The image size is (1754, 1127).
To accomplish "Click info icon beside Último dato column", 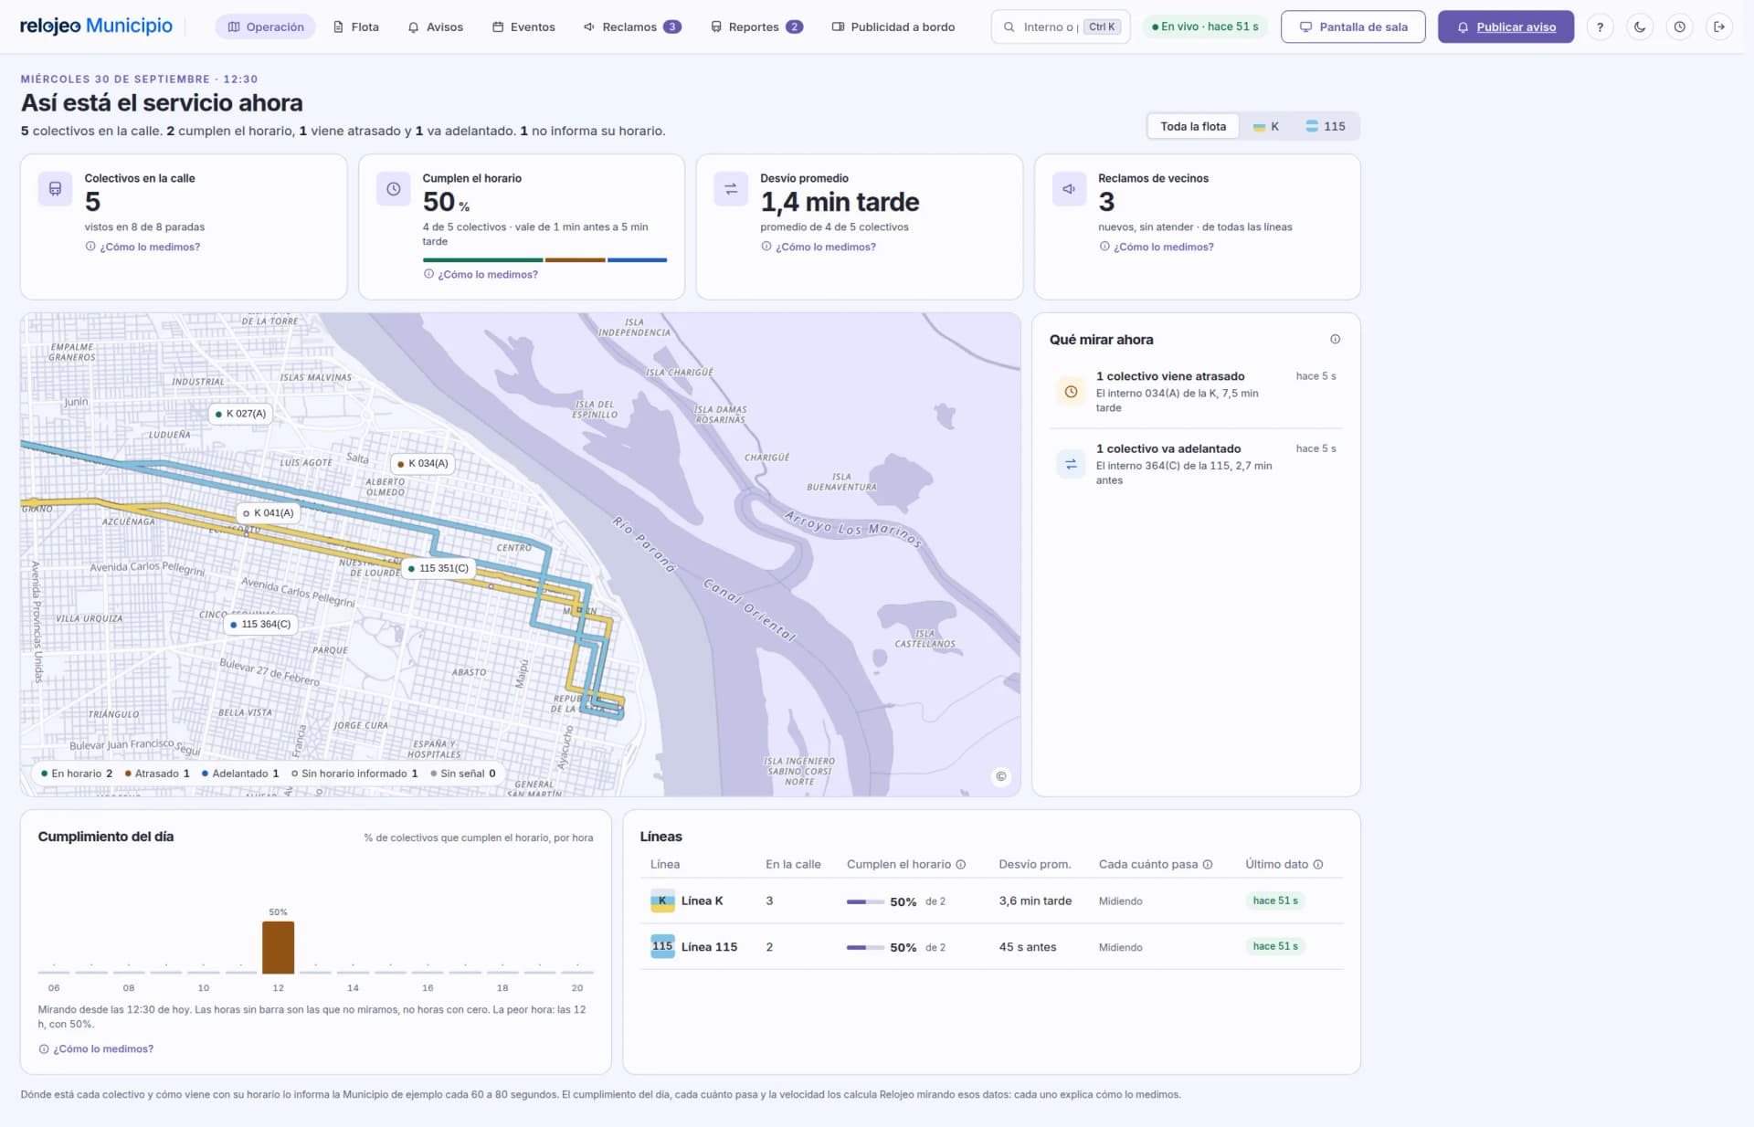I will (1317, 865).
